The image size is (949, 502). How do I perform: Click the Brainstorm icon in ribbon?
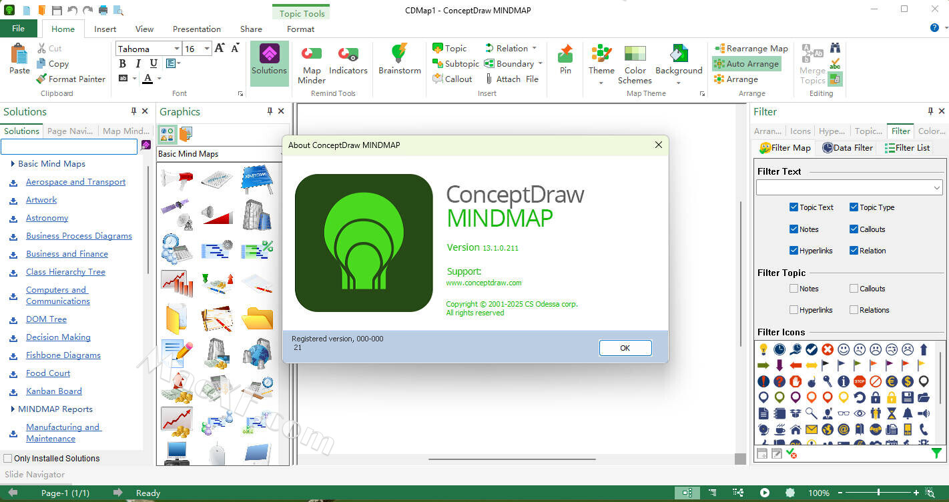[x=399, y=60]
